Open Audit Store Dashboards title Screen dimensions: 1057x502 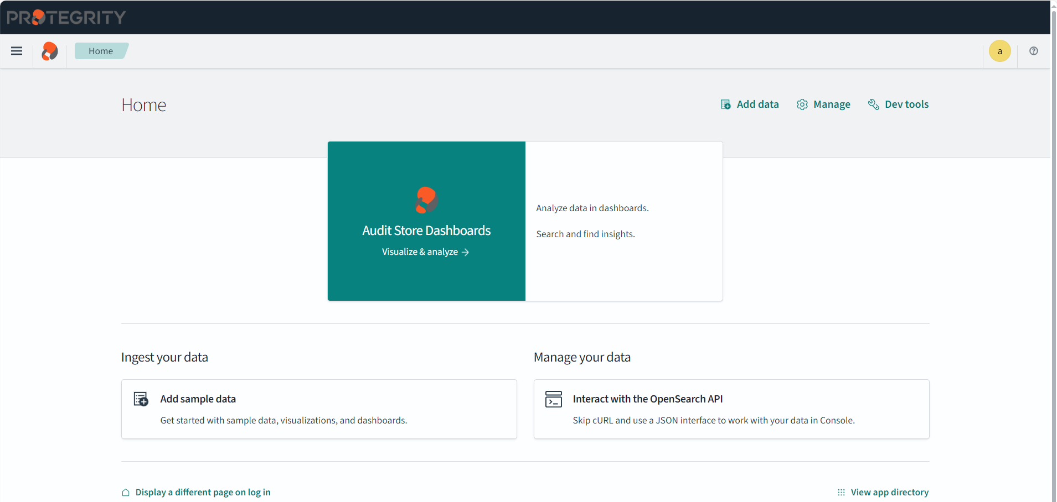tap(426, 231)
